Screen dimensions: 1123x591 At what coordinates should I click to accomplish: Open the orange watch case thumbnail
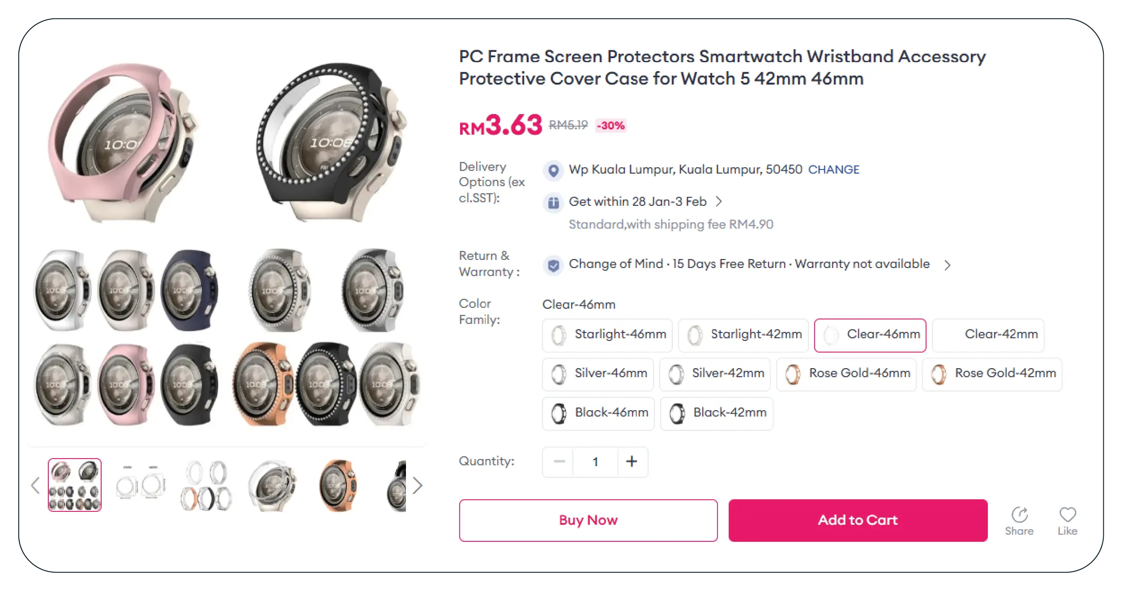tap(338, 485)
